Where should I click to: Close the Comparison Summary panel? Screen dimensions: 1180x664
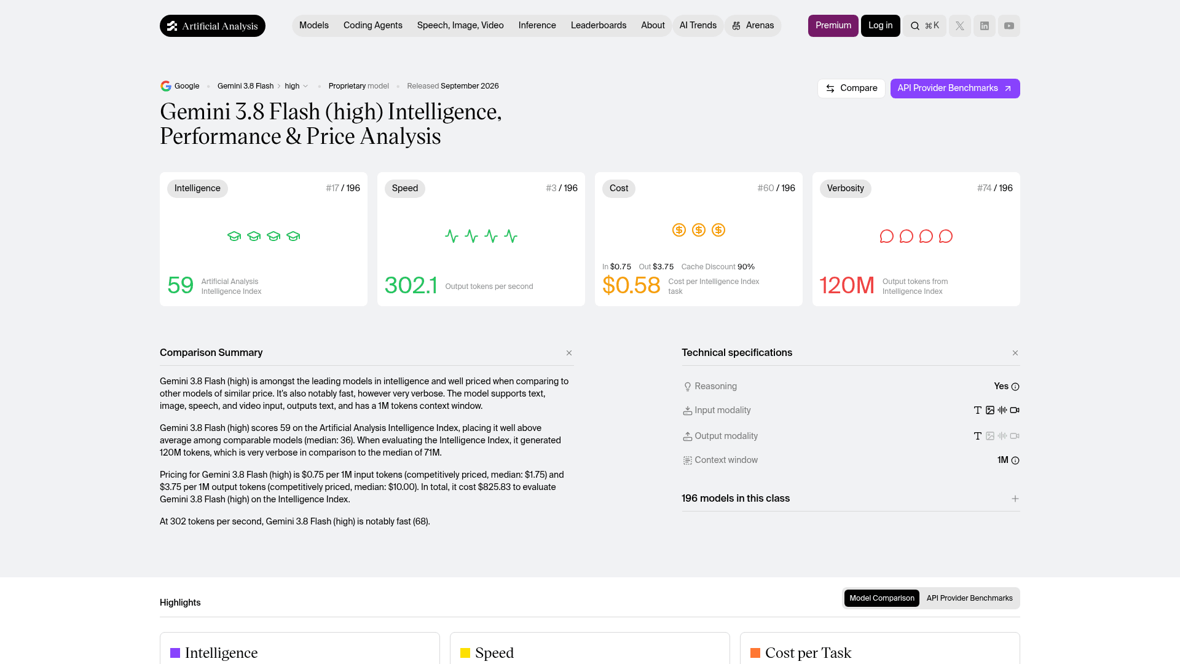click(x=569, y=353)
